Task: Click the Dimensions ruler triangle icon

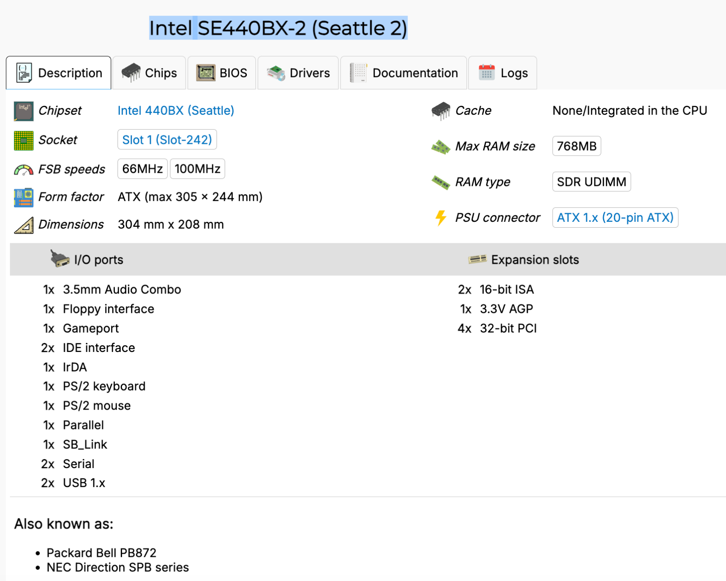Action: click(x=24, y=225)
